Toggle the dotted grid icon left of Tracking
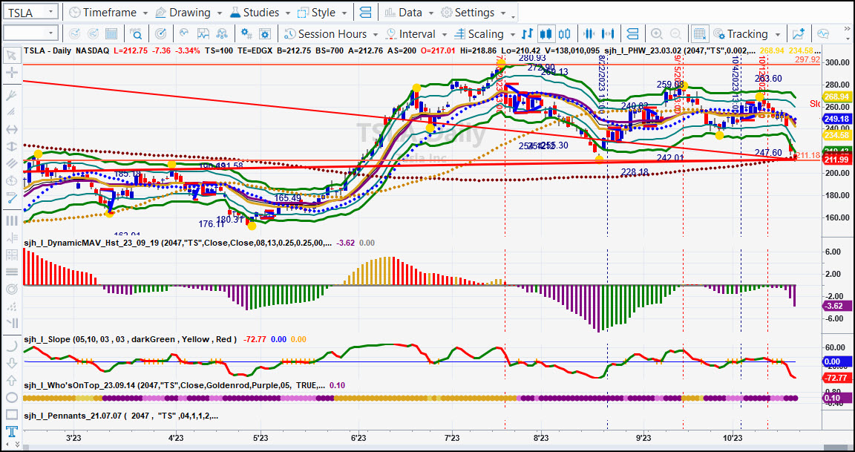Viewport: 855px width, 452px height. coord(700,34)
